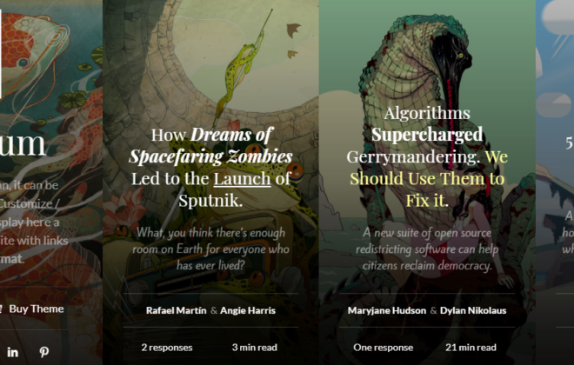The height and width of the screenshot is (365, 574).
Task: Click the open source redistricting software excerpt
Action: point(427,249)
